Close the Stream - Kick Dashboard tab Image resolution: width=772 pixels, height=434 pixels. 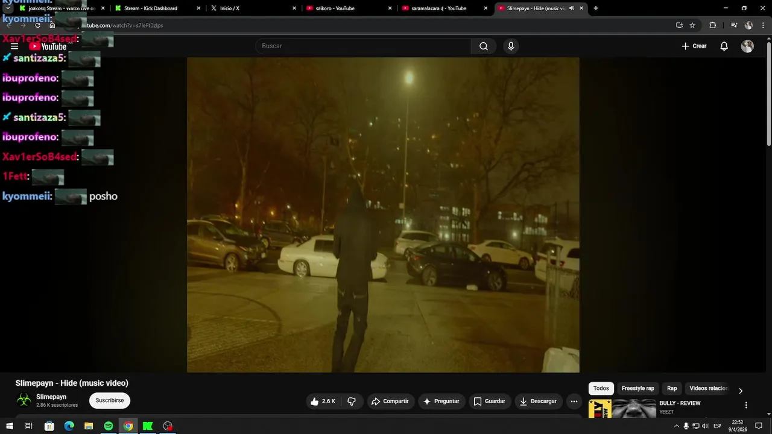[199, 8]
